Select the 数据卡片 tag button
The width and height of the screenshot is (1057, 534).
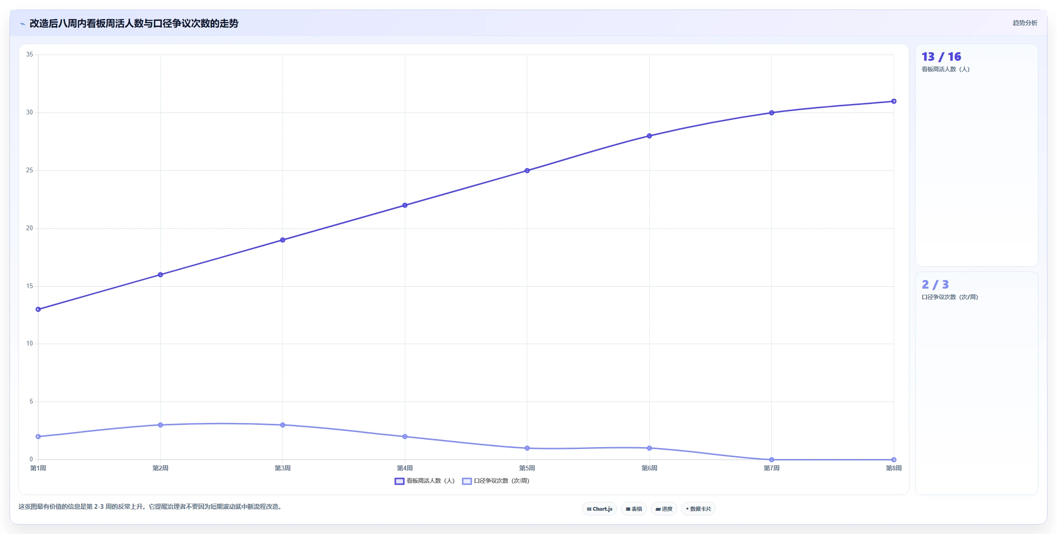click(x=698, y=509)
